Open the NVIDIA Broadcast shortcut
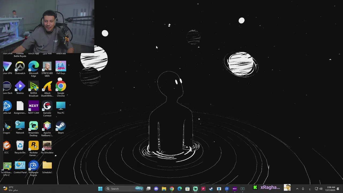This screenshot has height=193, width=343. 33,89
